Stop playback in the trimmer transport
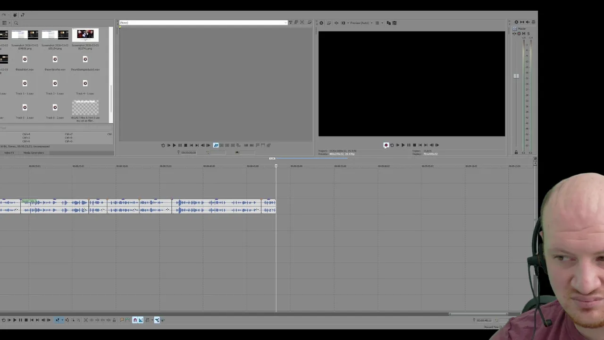 (185, 145)
